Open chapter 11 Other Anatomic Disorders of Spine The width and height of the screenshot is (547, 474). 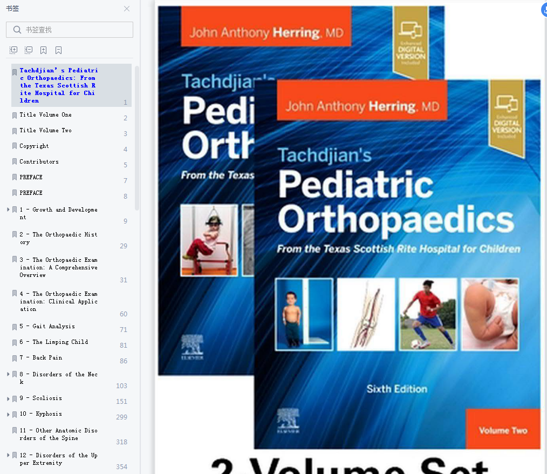click(59, 434)
